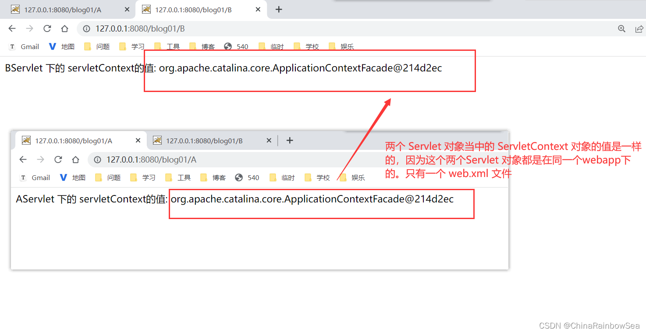This screenshot has width=646, height=333.
Task: Close blog01/B tab in lower window
Action: tap(269, 141)
